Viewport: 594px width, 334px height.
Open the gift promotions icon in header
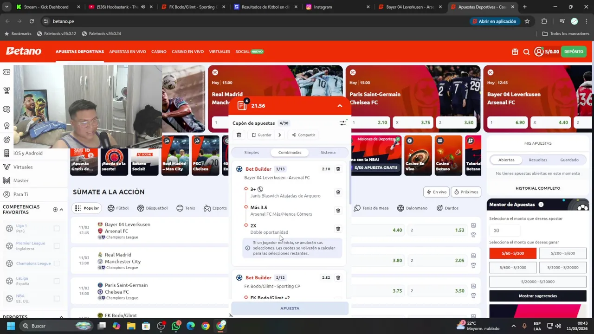point(515,52)
